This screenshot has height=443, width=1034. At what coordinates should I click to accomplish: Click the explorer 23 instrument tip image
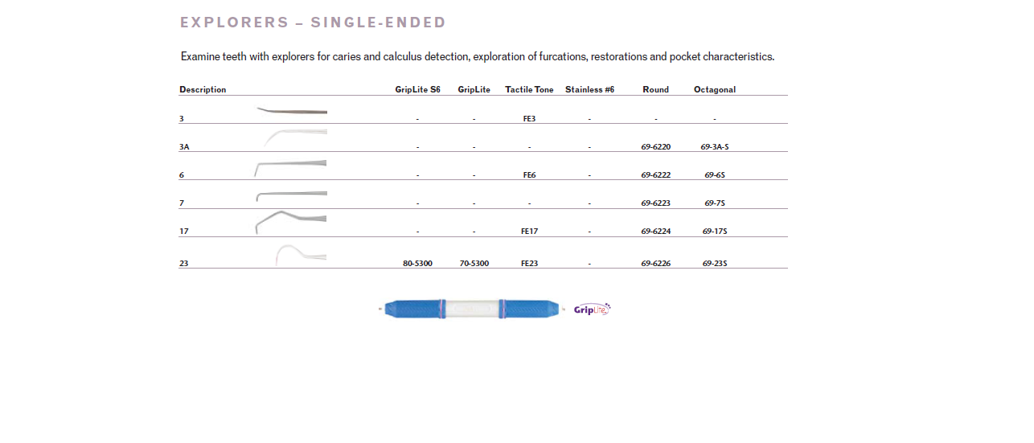tap(300, 254)
